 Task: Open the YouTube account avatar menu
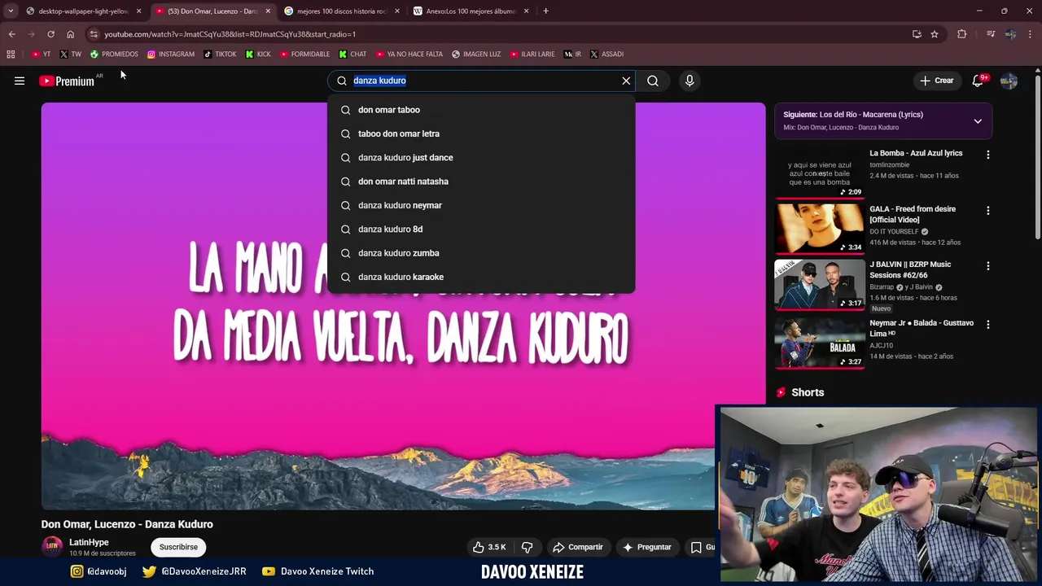click(x=1009, y=81)
